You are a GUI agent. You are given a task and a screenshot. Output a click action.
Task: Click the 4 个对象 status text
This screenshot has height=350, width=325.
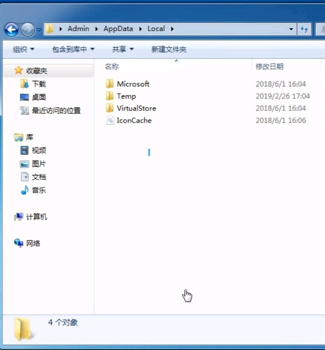63,322
